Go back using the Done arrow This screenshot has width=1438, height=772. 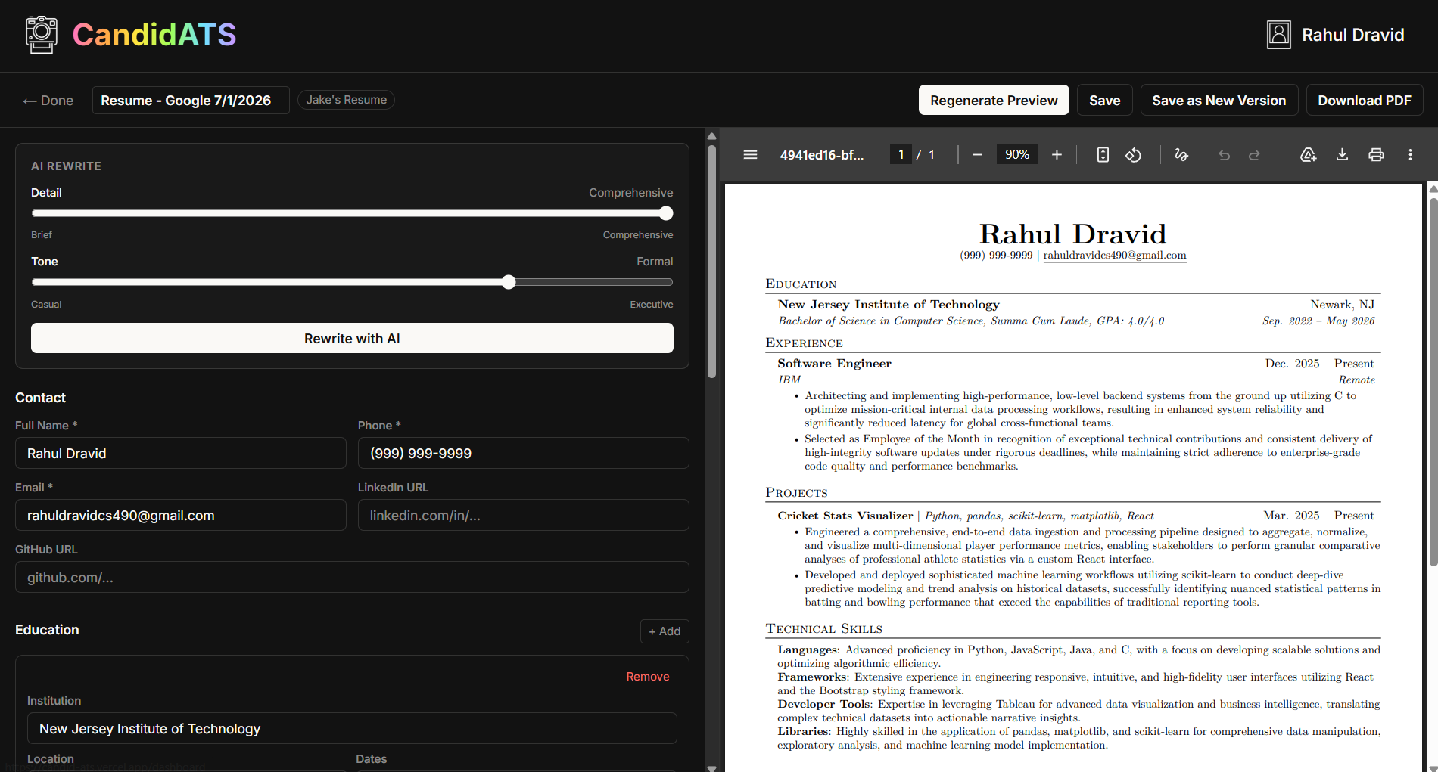click(48, 101)
